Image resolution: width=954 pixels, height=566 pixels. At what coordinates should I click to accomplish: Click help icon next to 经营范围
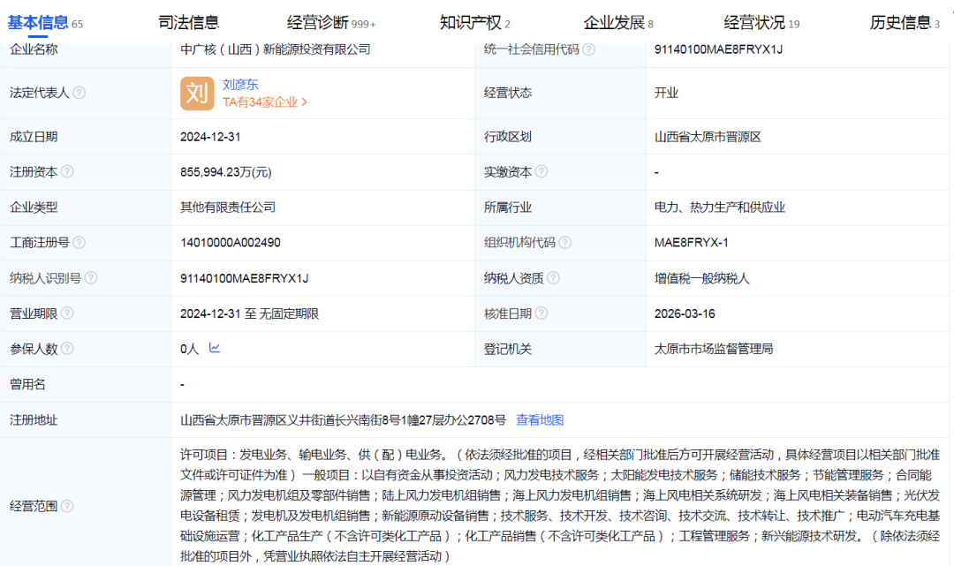(x=67, y=506)
